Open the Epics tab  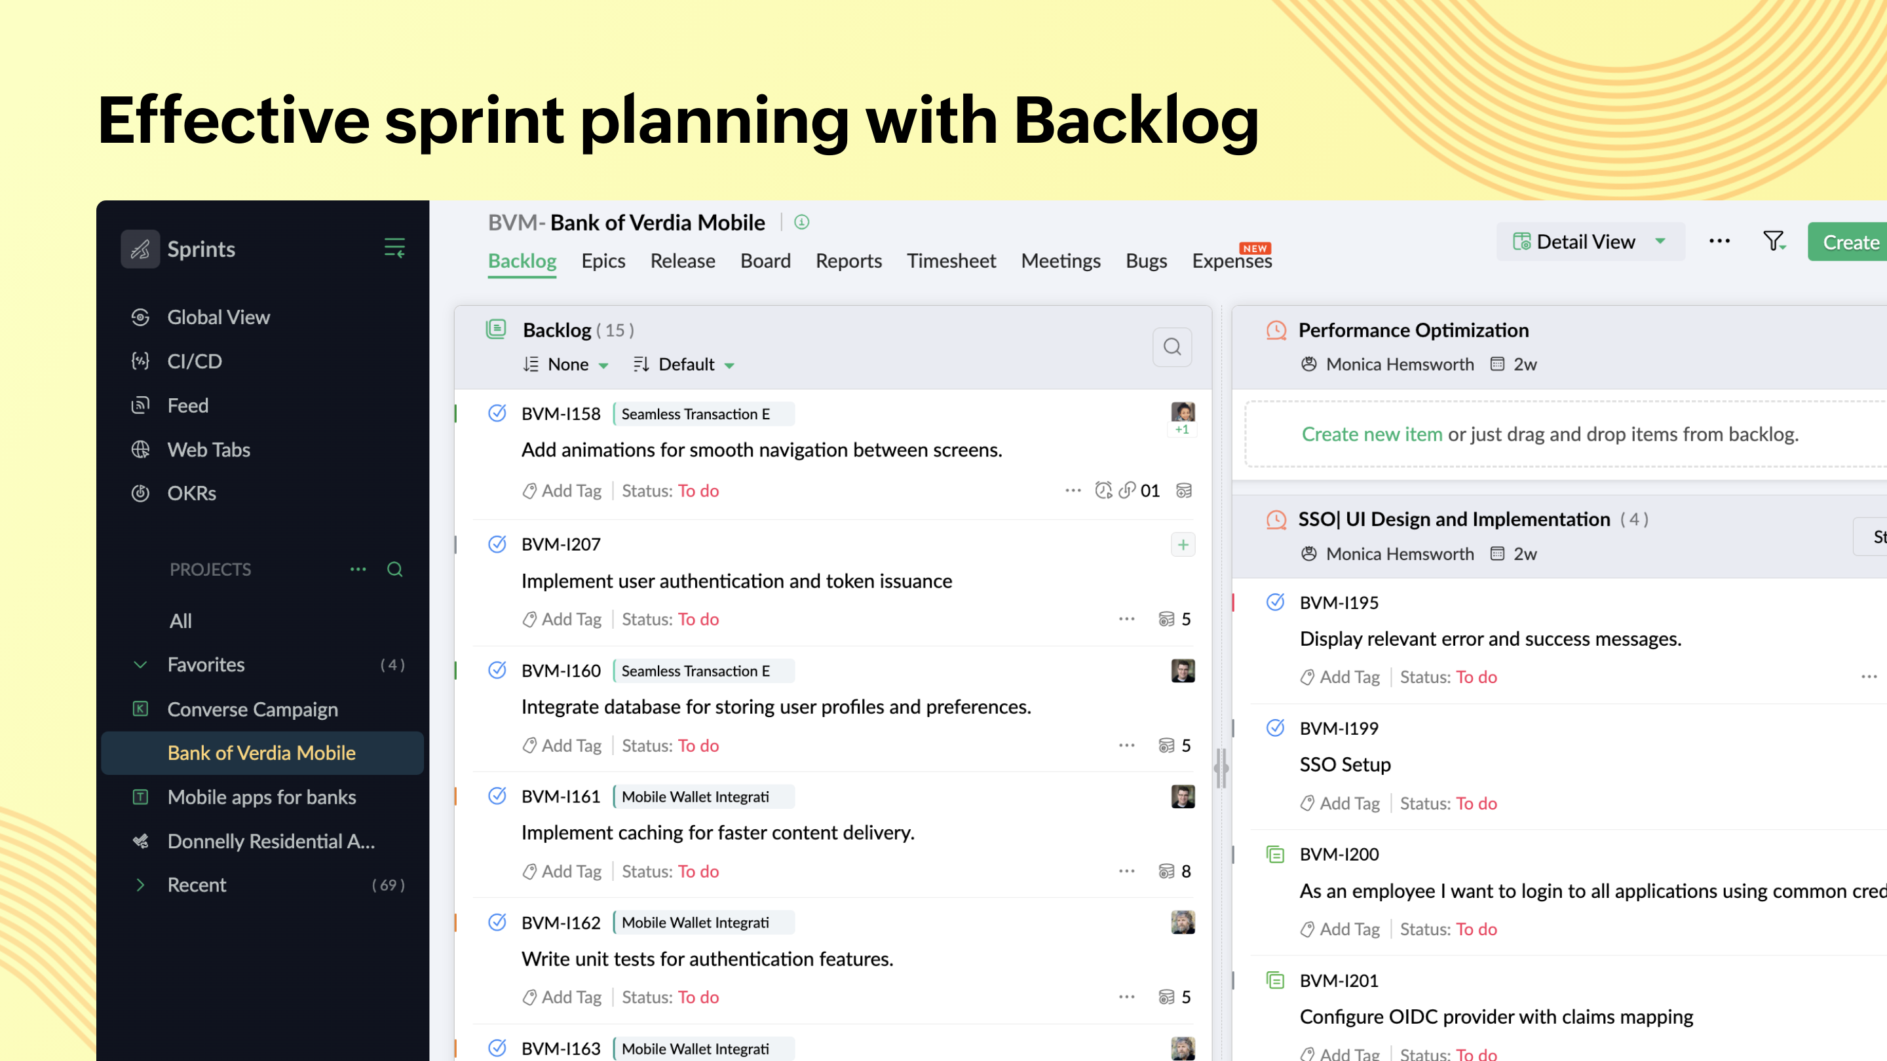tap(603, 261)
